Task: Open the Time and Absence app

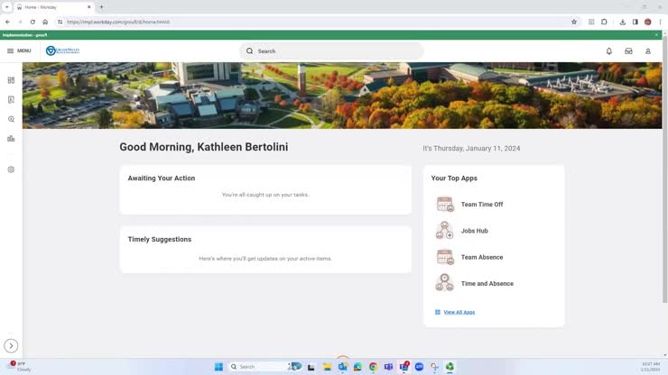Action: click(487, 284)
